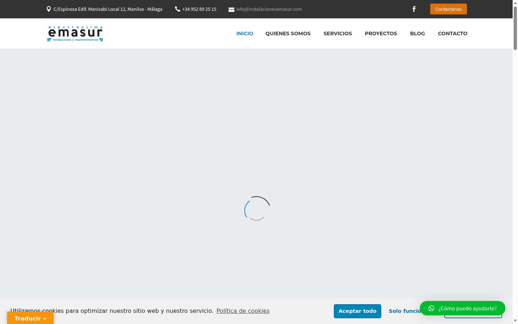Open the Inicio menu item

tap(245, 33)
